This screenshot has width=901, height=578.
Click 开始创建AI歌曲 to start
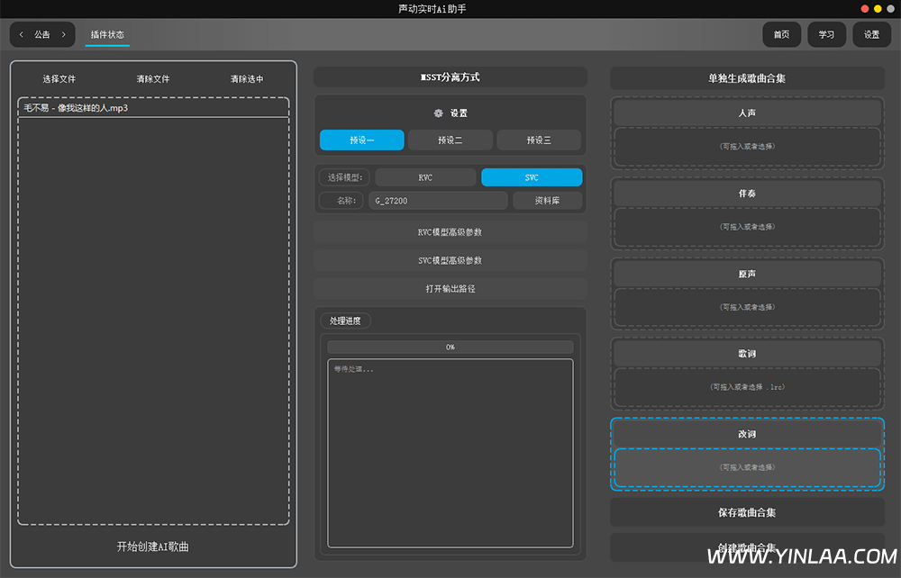click(153, 546)
